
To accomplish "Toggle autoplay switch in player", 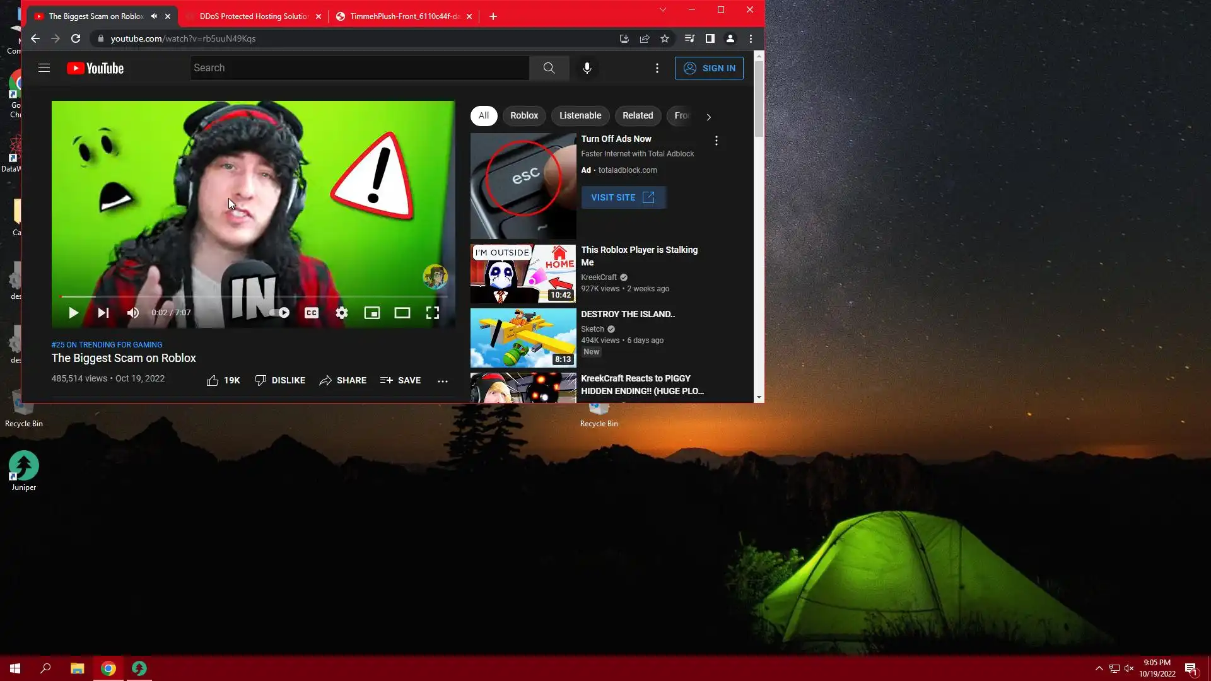I will tap(279, 313).
